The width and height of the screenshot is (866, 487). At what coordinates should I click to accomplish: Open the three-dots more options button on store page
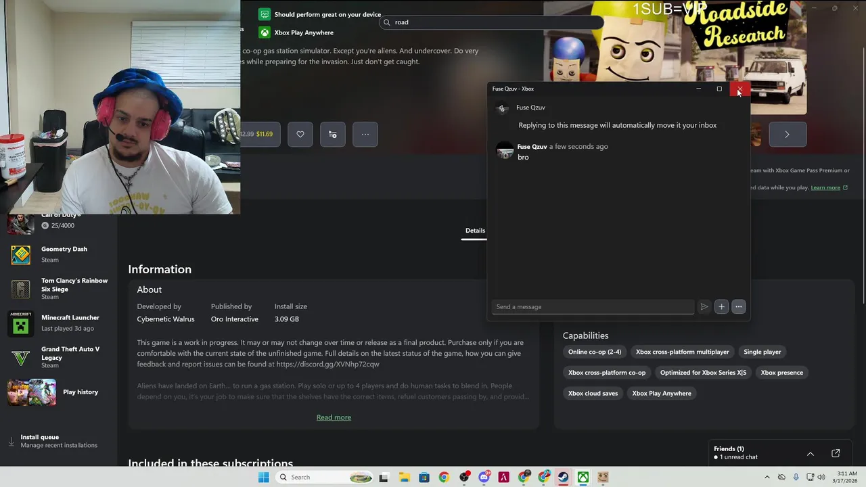click(x=365, y=134)
